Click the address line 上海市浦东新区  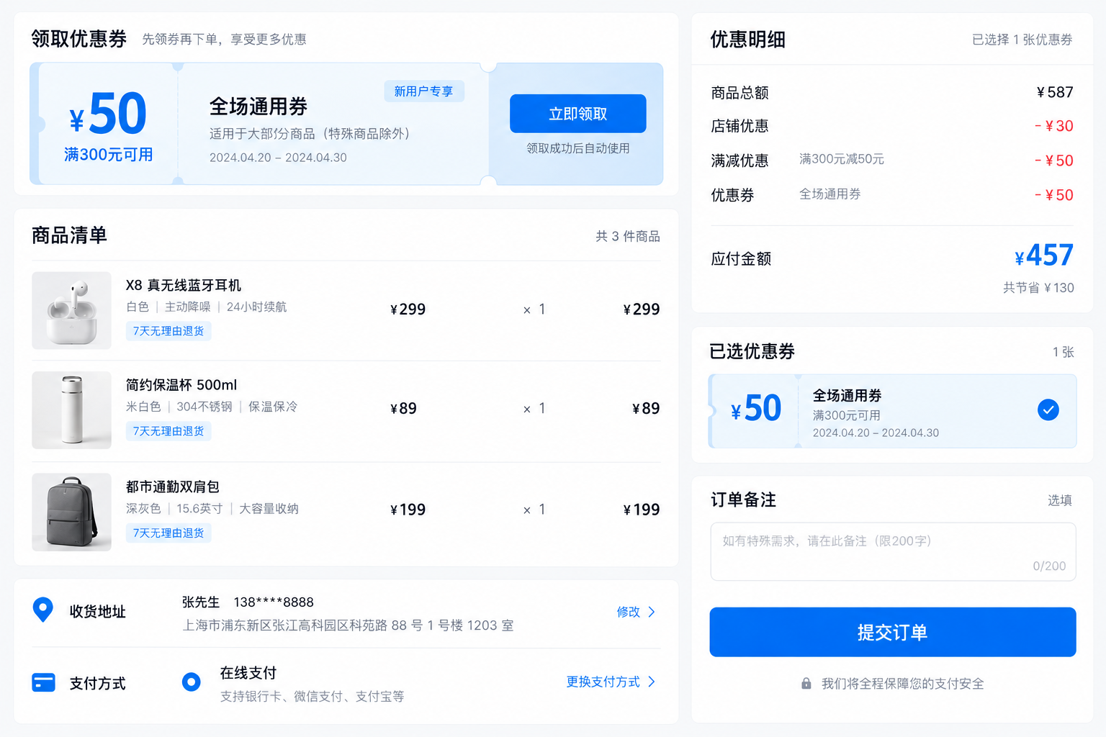point(349,625)
